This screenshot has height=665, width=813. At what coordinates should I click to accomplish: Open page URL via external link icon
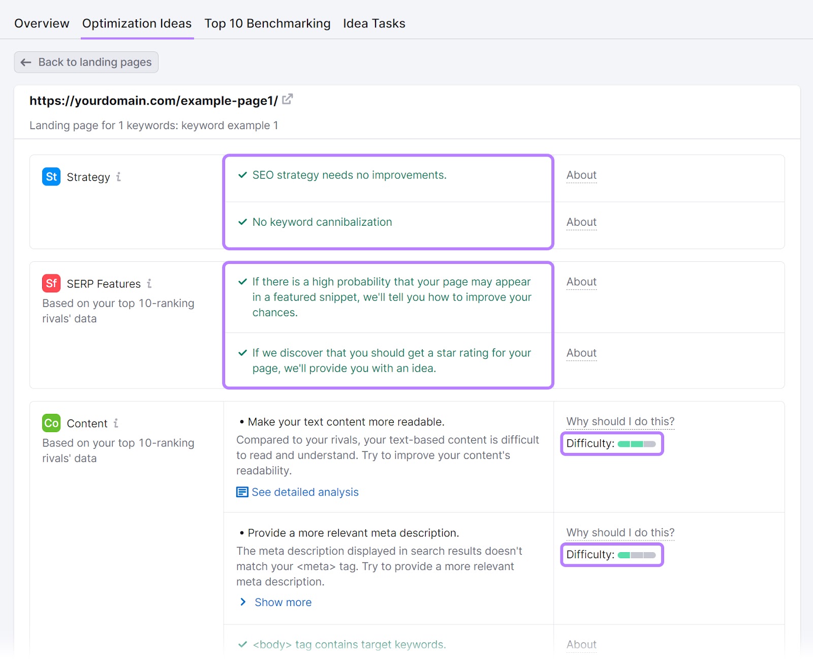(x=288, y=100)
